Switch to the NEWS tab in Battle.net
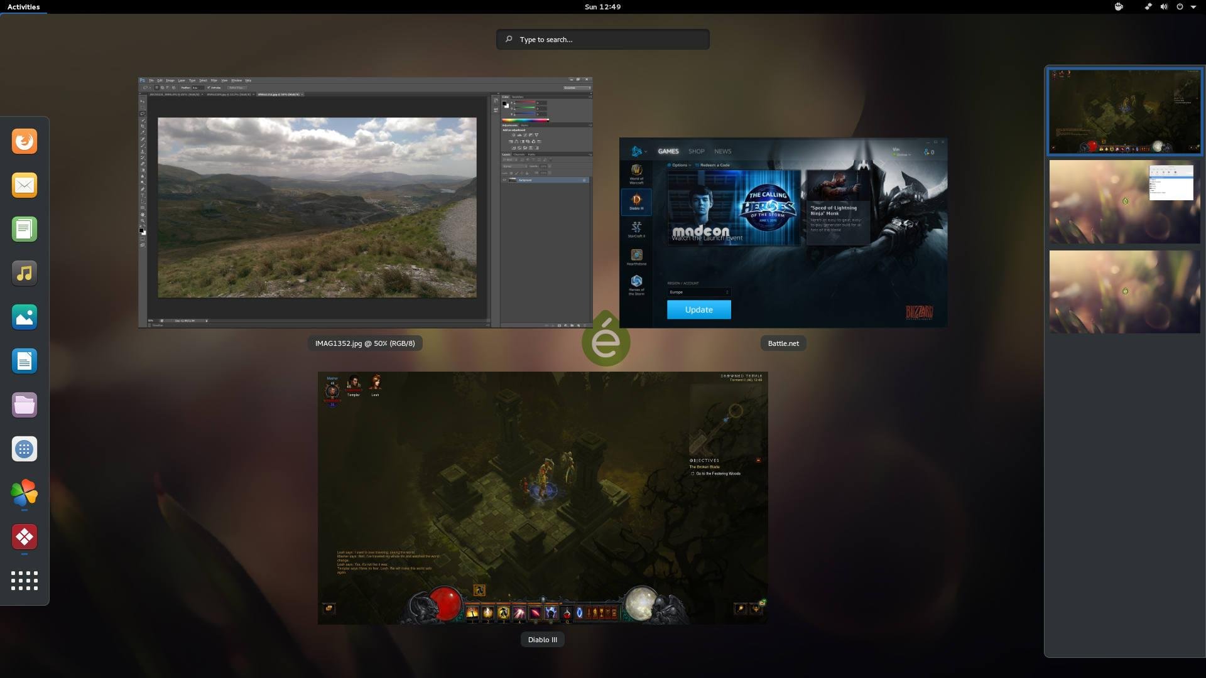 coord(722,151)
